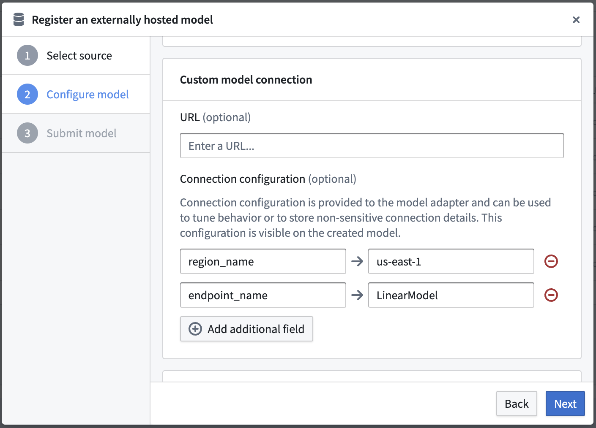Edit the LinearModel value field
The height and width of the screenshot is (428, 596).
(451, 295)
